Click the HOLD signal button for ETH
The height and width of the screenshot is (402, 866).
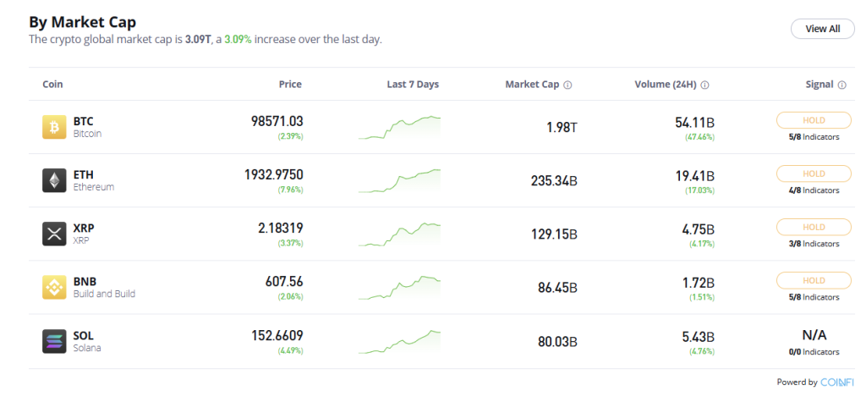[x=814, y=173]
